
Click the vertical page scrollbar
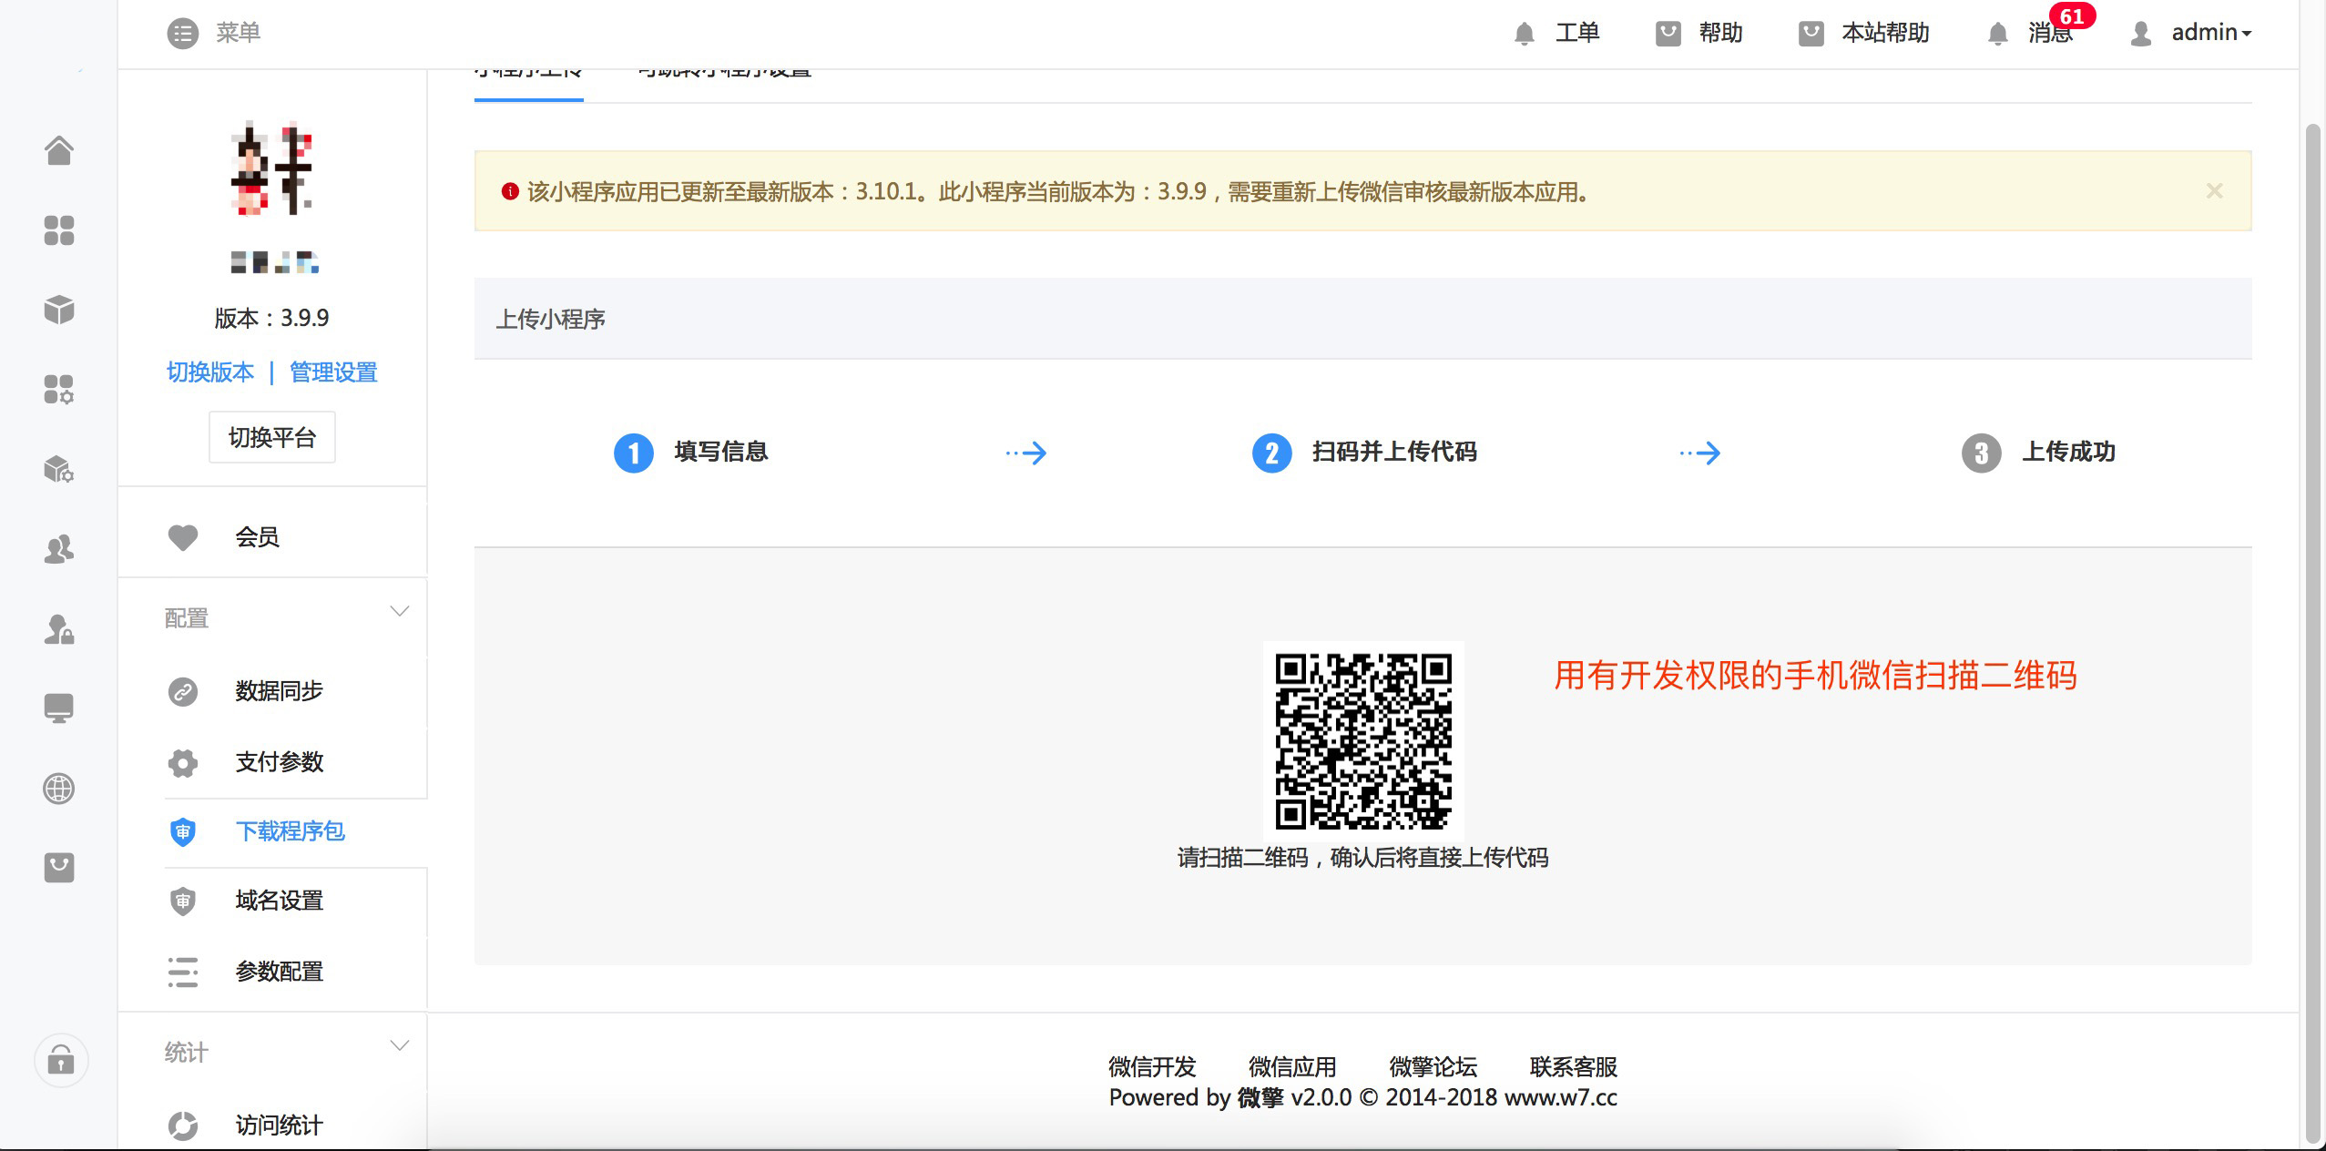point(2312,633)
